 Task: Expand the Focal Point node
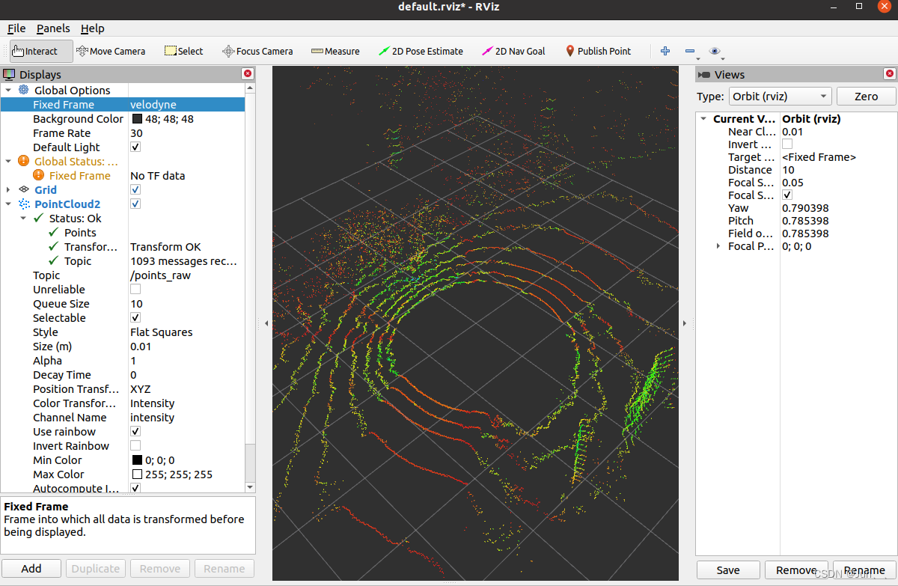coord(718,246)
